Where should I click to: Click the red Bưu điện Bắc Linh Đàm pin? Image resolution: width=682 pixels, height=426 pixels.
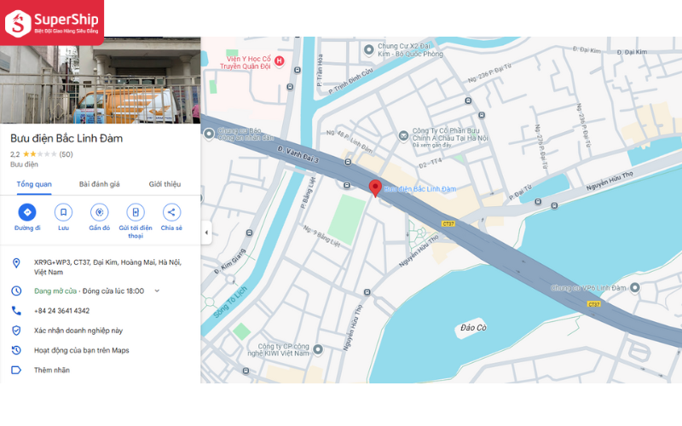(375, 188)
